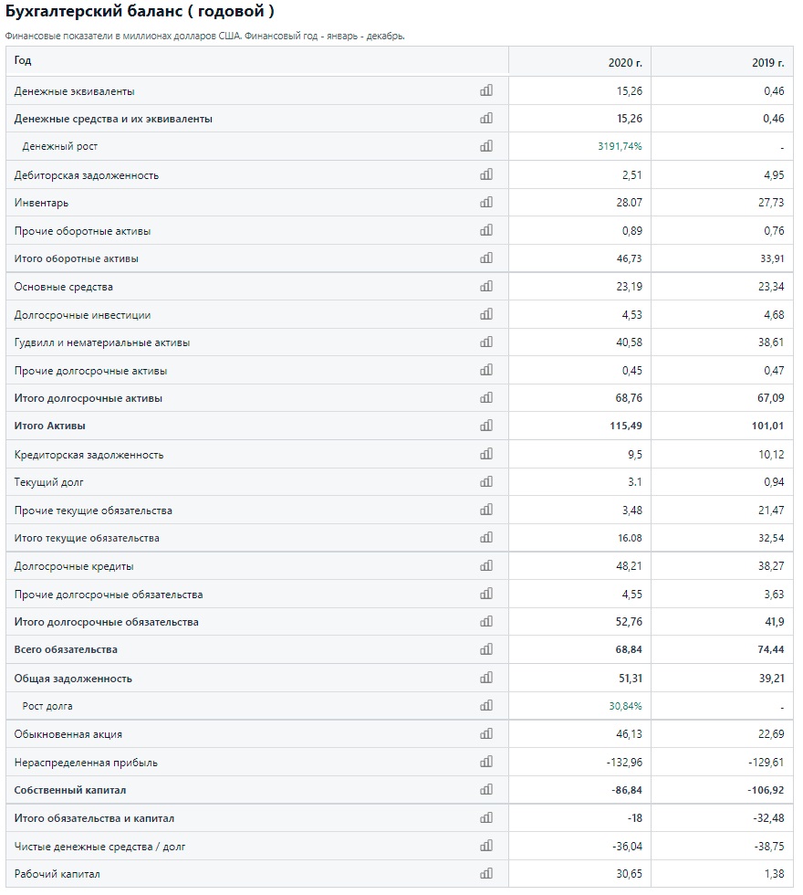Open chart icon for Текущий долг
The width and height of the screenshot is (803, 895).
point(485,482)
